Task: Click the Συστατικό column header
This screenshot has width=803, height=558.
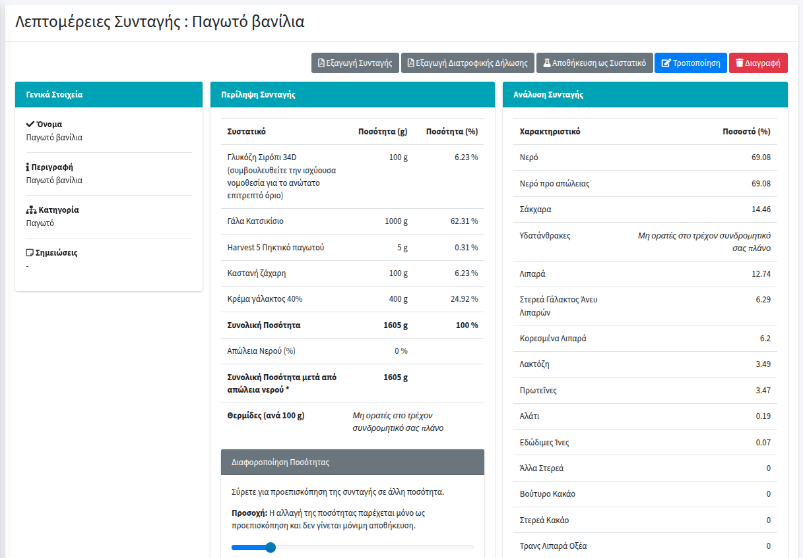Action: (246, 132)
